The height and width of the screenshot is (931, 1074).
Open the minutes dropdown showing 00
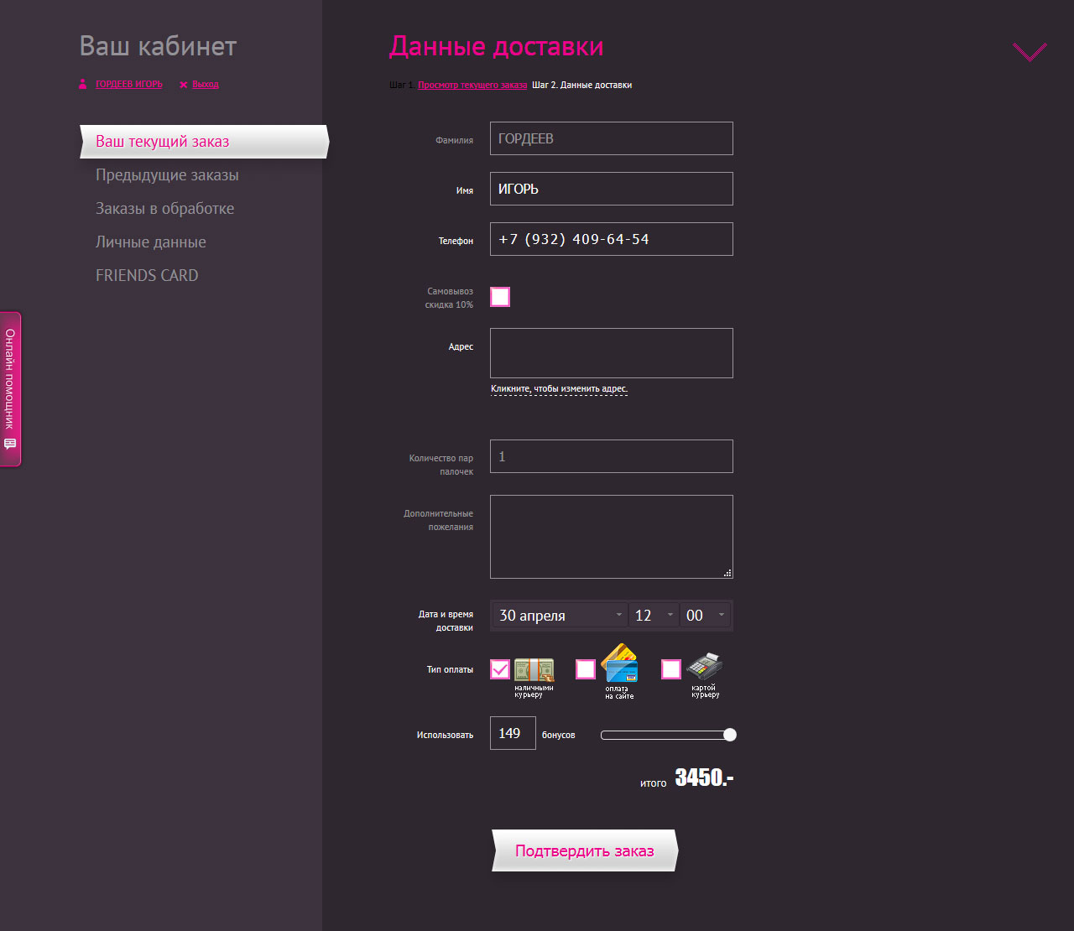pos(705,616)
